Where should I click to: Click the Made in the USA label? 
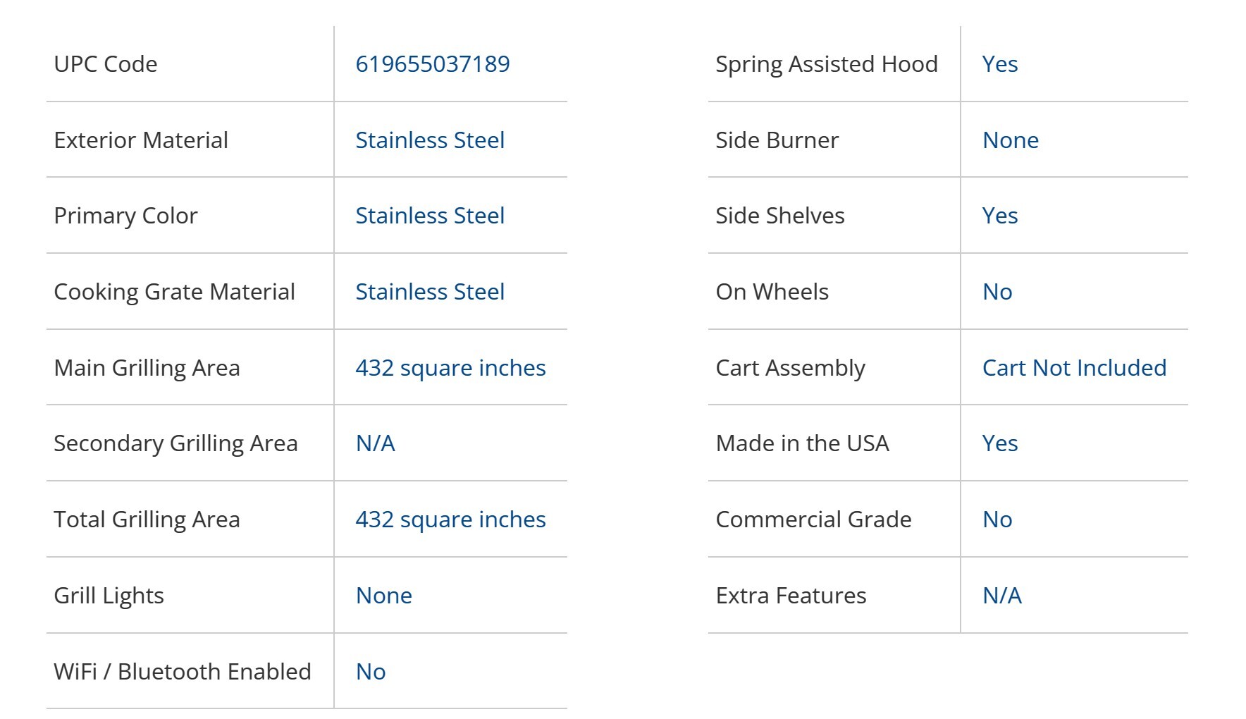coord(802,443)
